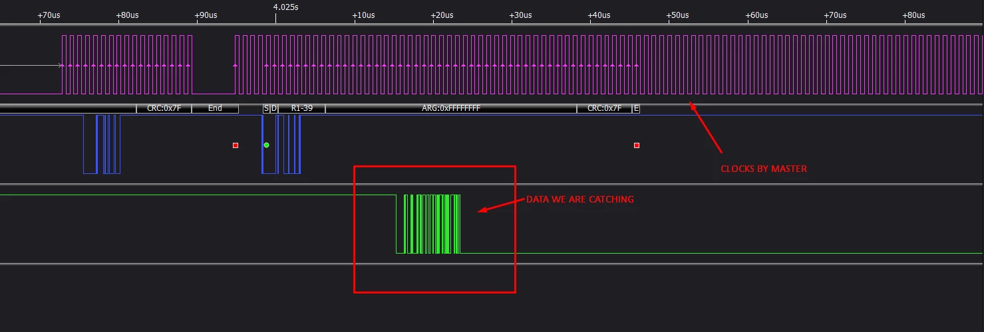This screenshot has height=332, width=984.
Task: Click the CRC:0x7F bubble preceding End
Action: pyautogui.click(x=164, y=108)
